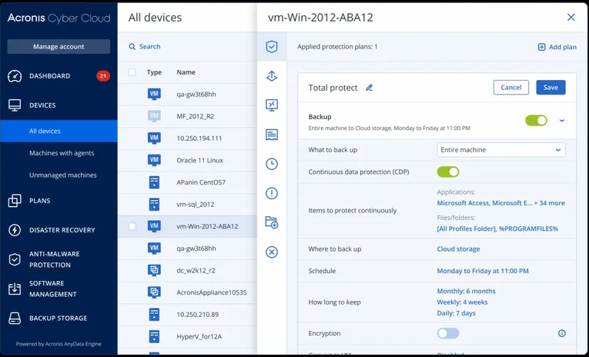This screenshot has width=589, height=357.
Task: Click the Plans overlapping squares icon
Action: (15, 201)
